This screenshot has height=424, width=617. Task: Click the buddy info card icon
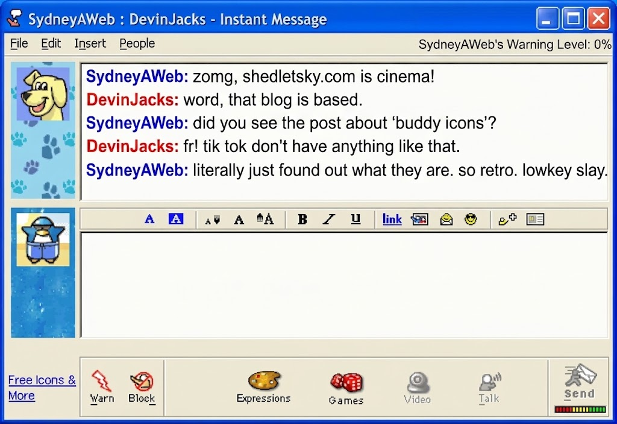pos(535,219)
